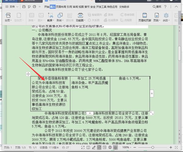
Task: Click the add column plus button beside table
Action: click(152, 93)
